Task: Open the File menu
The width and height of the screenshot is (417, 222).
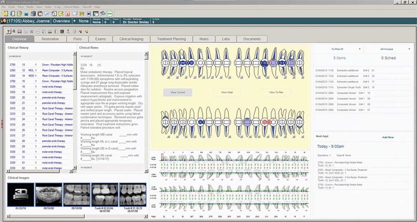Action: click(3, 7)
